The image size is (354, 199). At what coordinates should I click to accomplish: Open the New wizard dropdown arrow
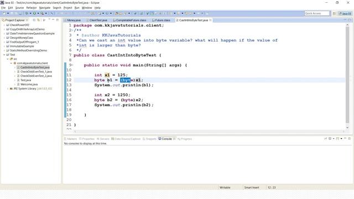[8, 13]
